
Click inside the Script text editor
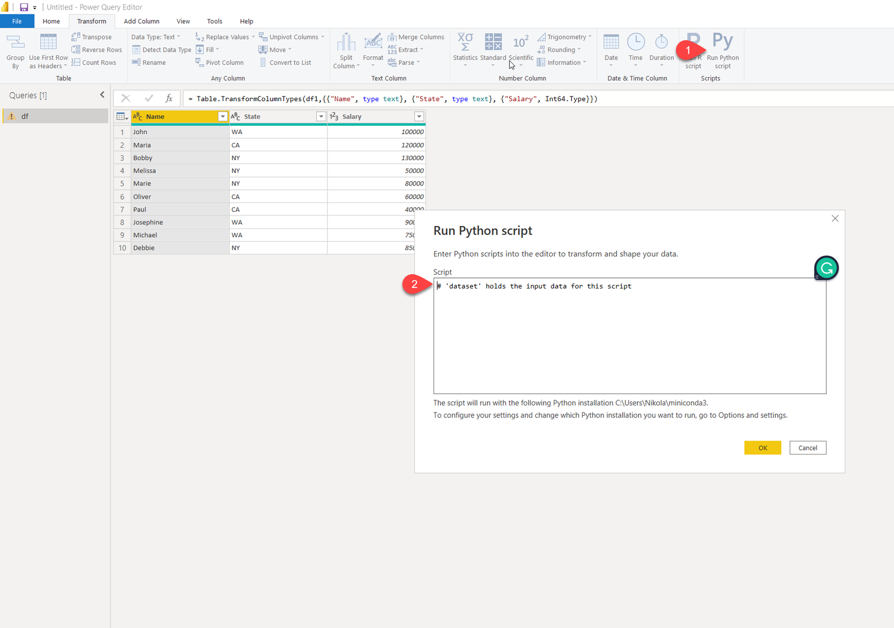tap(629, 341)
